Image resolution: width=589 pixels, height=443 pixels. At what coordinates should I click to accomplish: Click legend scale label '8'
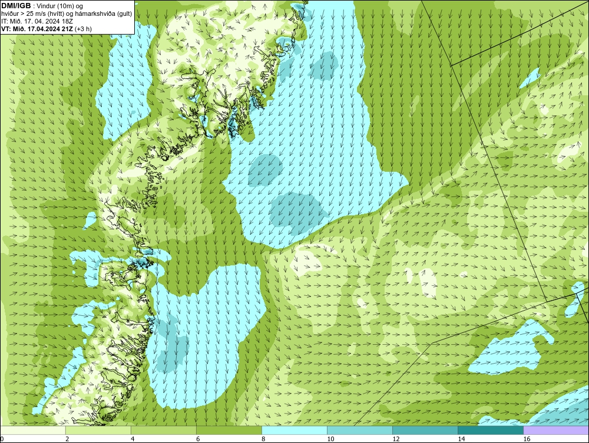(x=263, y=439)
